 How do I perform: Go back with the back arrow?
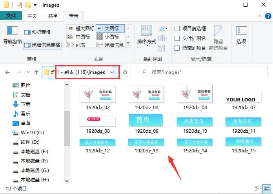coord(7,72)
